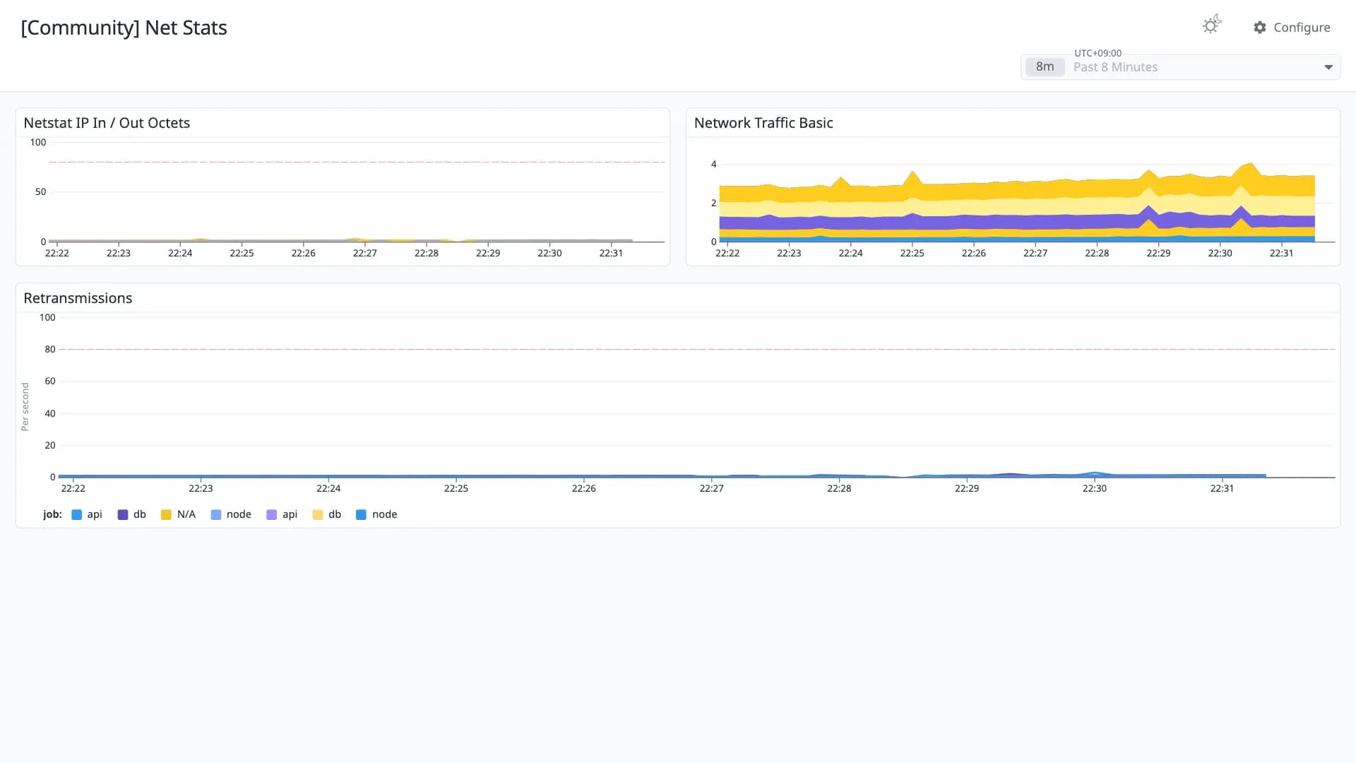Viewport: 1356px width, 763px height.
Task: Click the second lavender api legend swatch
Action: click(x=271, y=515)
